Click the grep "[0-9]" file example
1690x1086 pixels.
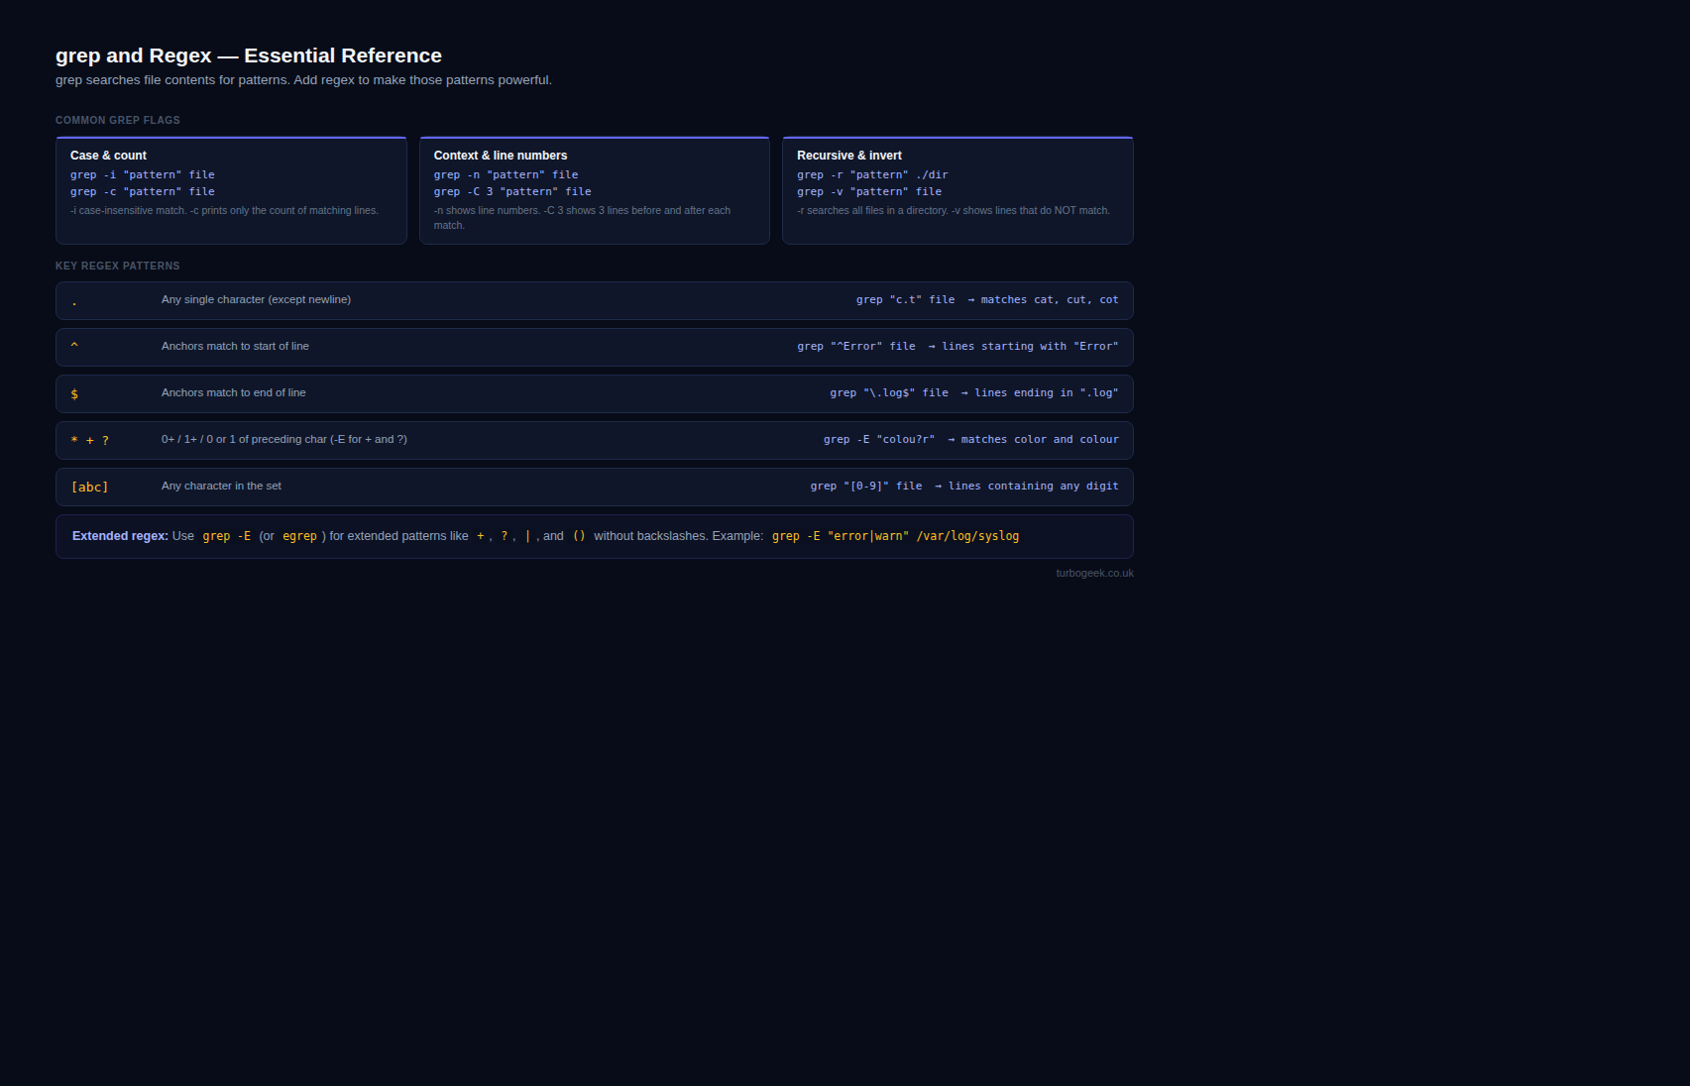pyautogui.click(x=866, y=487)
